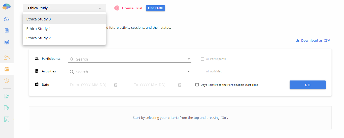Open the participants people icon in sidebar

(x=7, y=58)
